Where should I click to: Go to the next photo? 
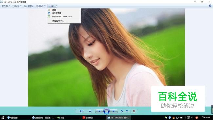point(114,111)
